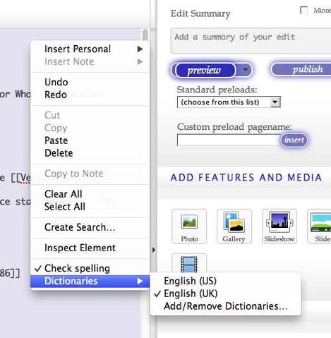This screenshot has height=338, width=331.
Task: Open the preview button dropdown arrow
Action: [x=245, y=70]
